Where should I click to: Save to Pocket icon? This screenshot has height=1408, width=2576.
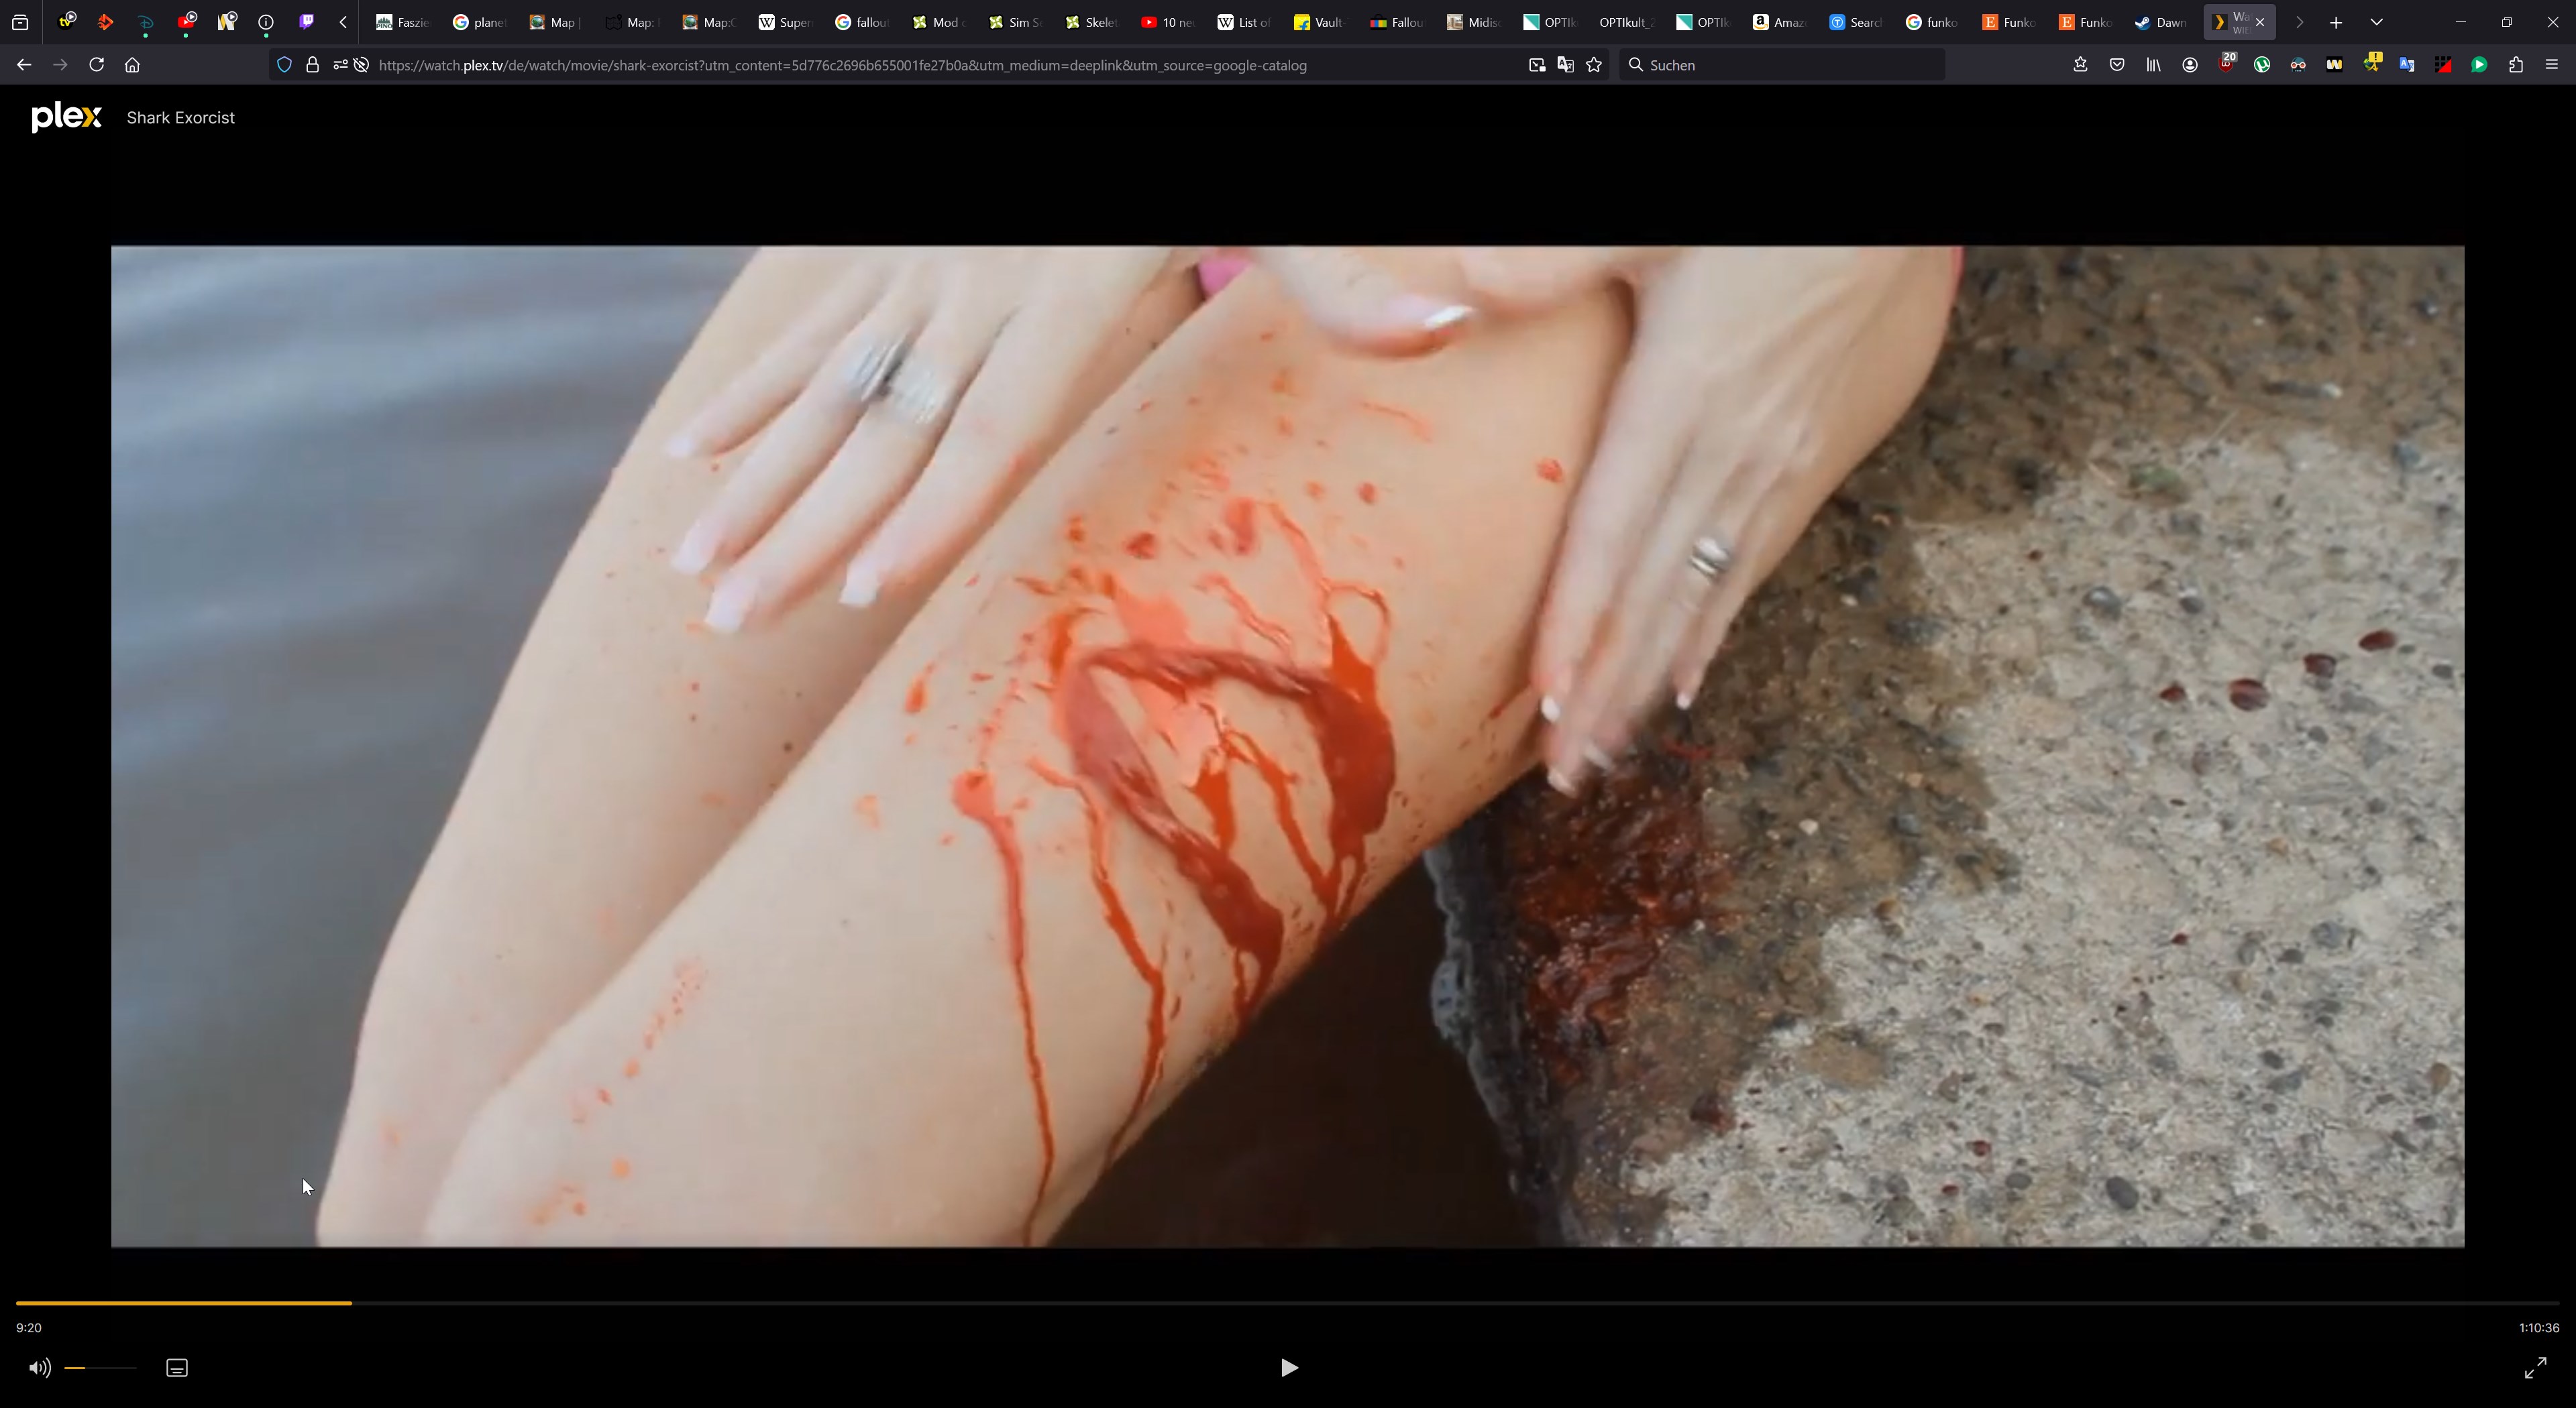(2117, 65)
